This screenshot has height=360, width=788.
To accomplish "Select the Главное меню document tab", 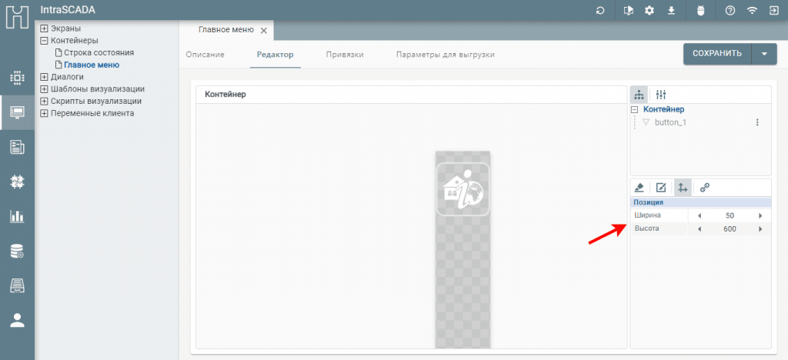I will tap(226, 30).
